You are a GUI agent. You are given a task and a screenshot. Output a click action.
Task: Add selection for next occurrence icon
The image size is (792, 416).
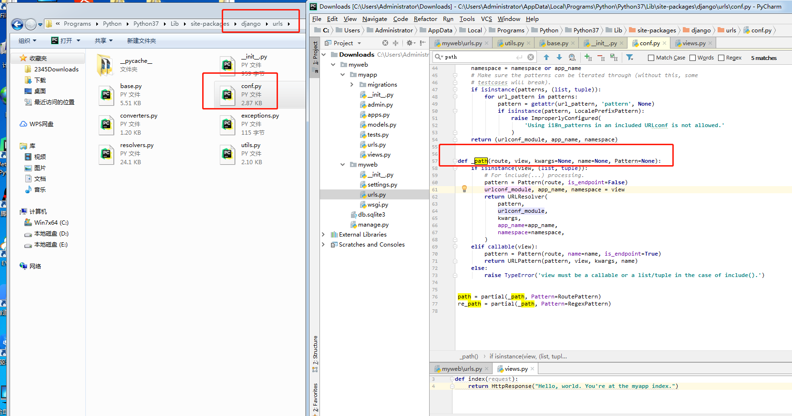tap(588, 58)
